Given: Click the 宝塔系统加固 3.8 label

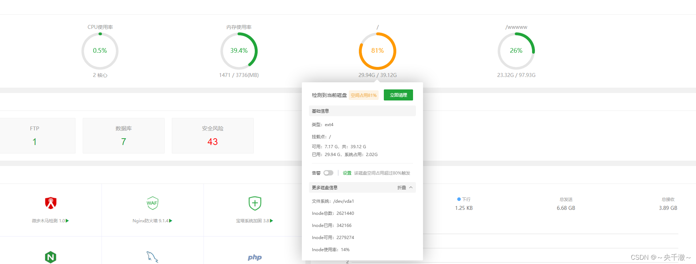Looking at the screenshot, I should [252, 221].
